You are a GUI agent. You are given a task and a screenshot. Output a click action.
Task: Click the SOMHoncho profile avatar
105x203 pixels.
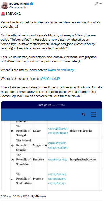(x=5, y=5)
